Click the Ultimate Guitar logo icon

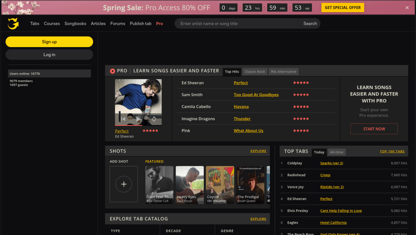(13, 24)
